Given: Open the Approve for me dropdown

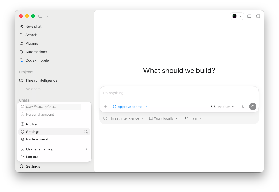Looking at the screenshot, I should pos(130,107).
